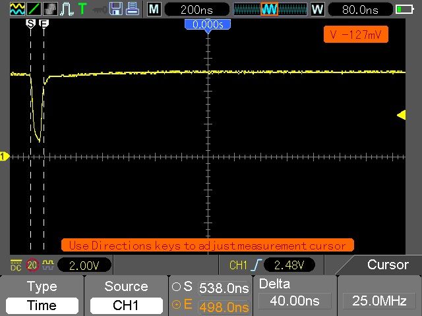Click the 498.0ns E cursor value

click(x=224, y=307)
